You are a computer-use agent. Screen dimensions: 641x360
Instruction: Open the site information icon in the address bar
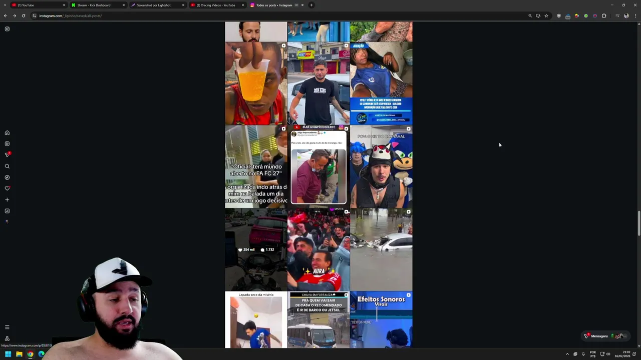[34, 15]
